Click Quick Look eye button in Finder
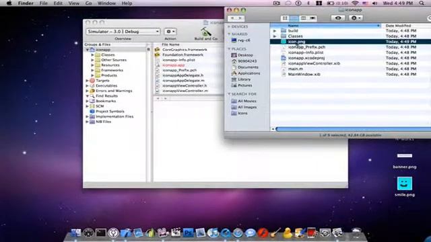 coord(338,18)
